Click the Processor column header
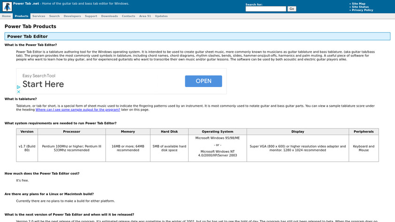Screen dimensions: 395x222 pos(71,132)
